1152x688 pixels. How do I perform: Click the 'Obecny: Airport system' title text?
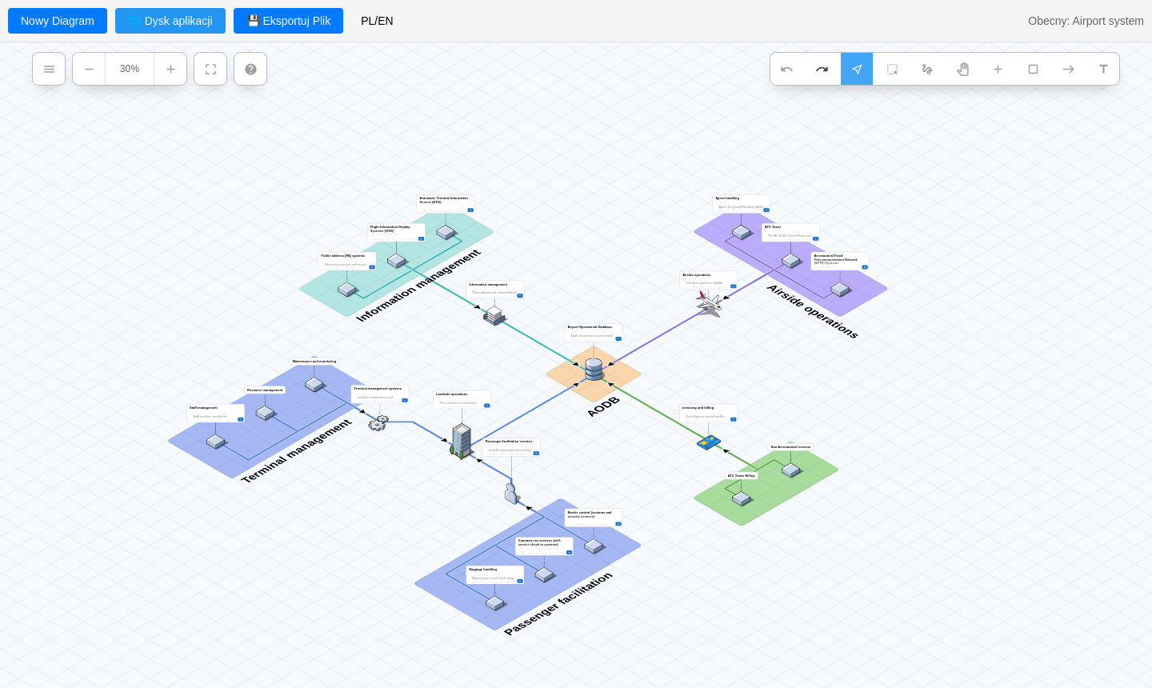1086,21
